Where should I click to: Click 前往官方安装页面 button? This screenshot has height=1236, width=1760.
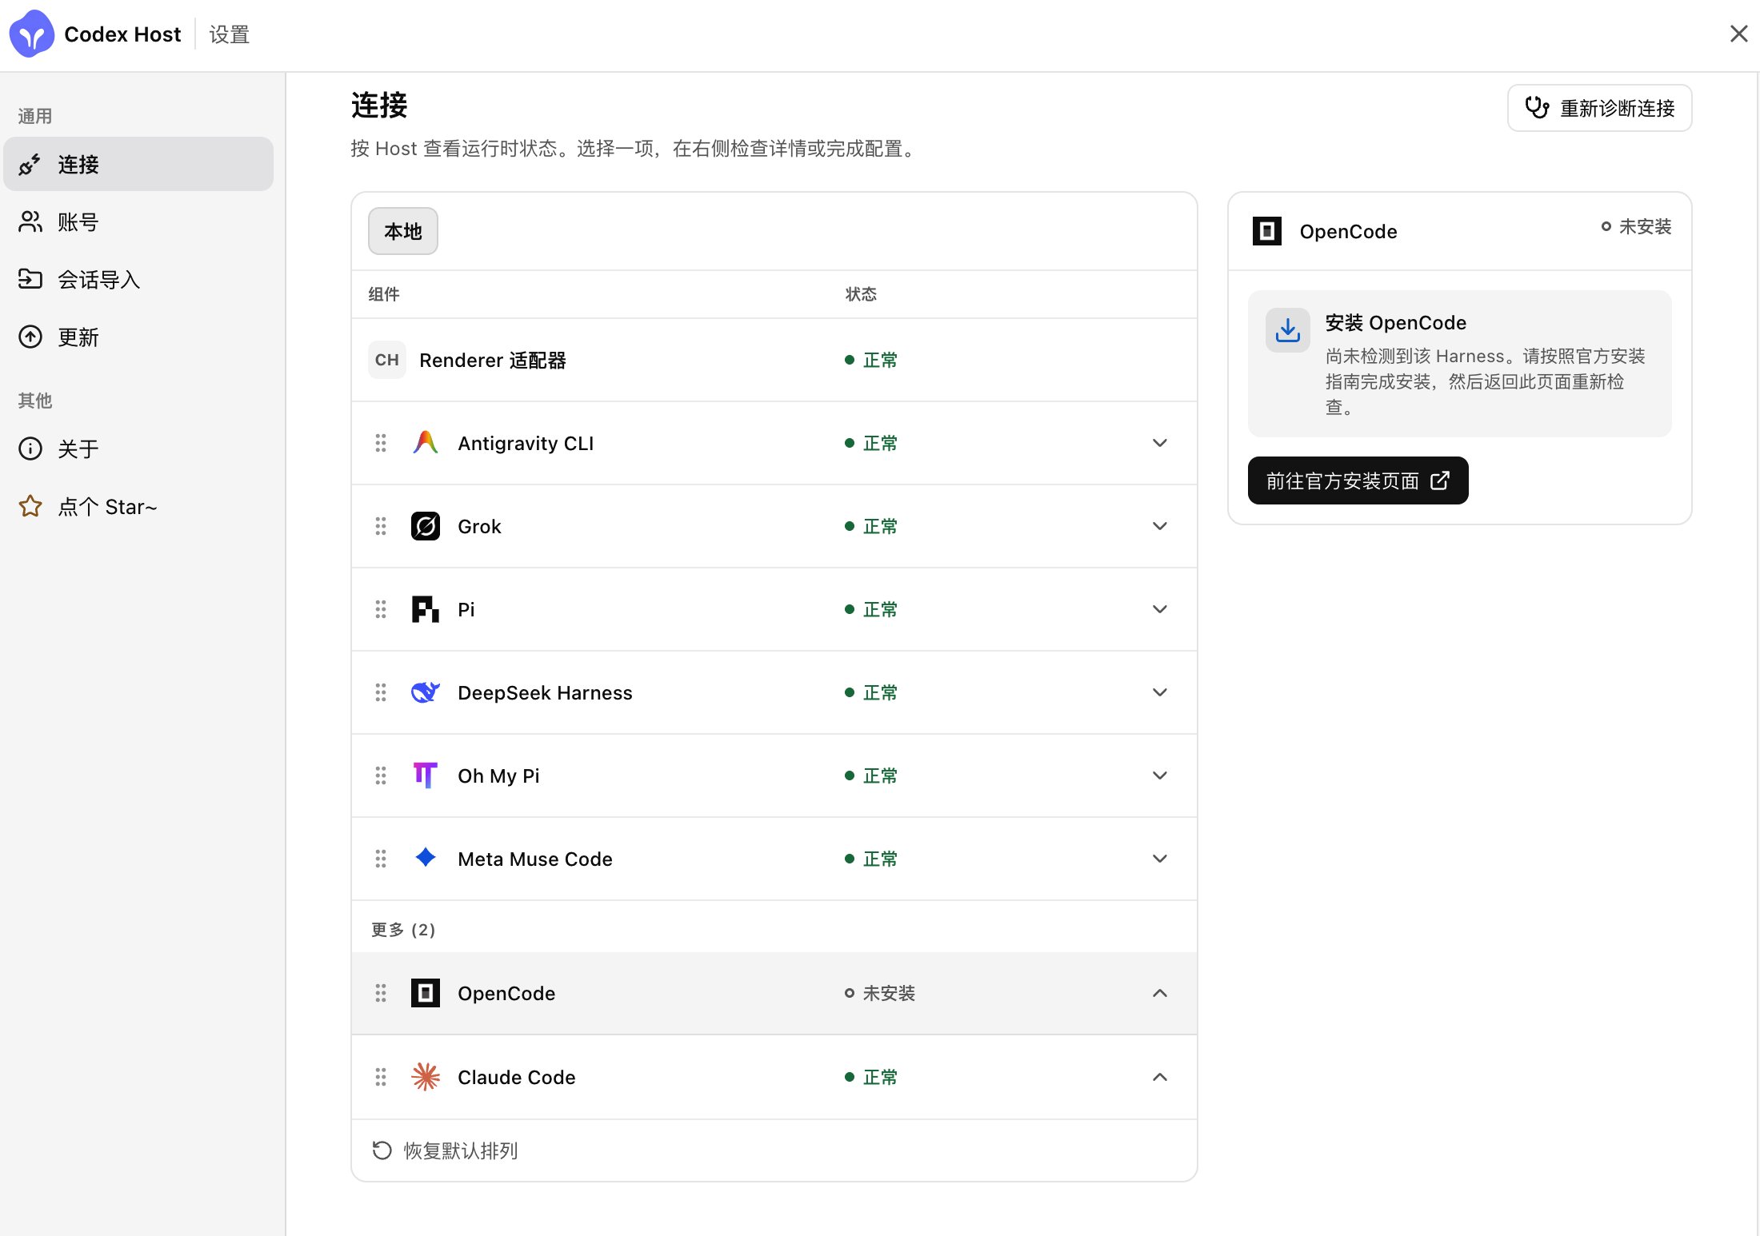(x=1358, y=480)
